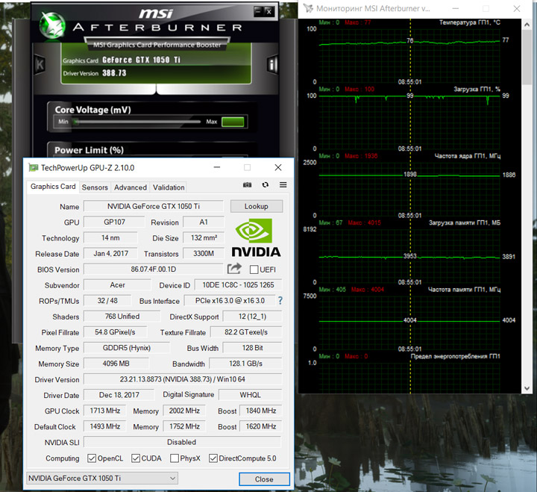This screenshot has width=537, height=492.
Task: Minimize the GPU-Z window
Action: (x=217, y=167)
